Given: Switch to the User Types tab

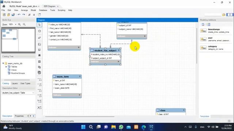Looking at the screenshot, I should pos(25,83).
